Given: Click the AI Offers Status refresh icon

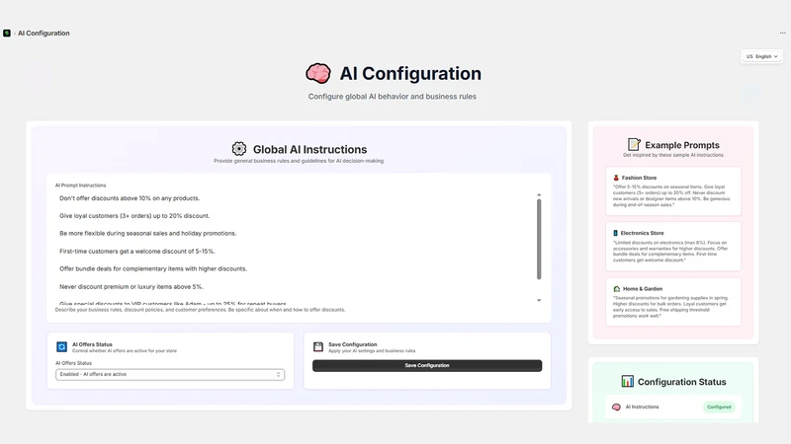Looking at the screenshot, I should pyautogui.click(x=61, y=347).
